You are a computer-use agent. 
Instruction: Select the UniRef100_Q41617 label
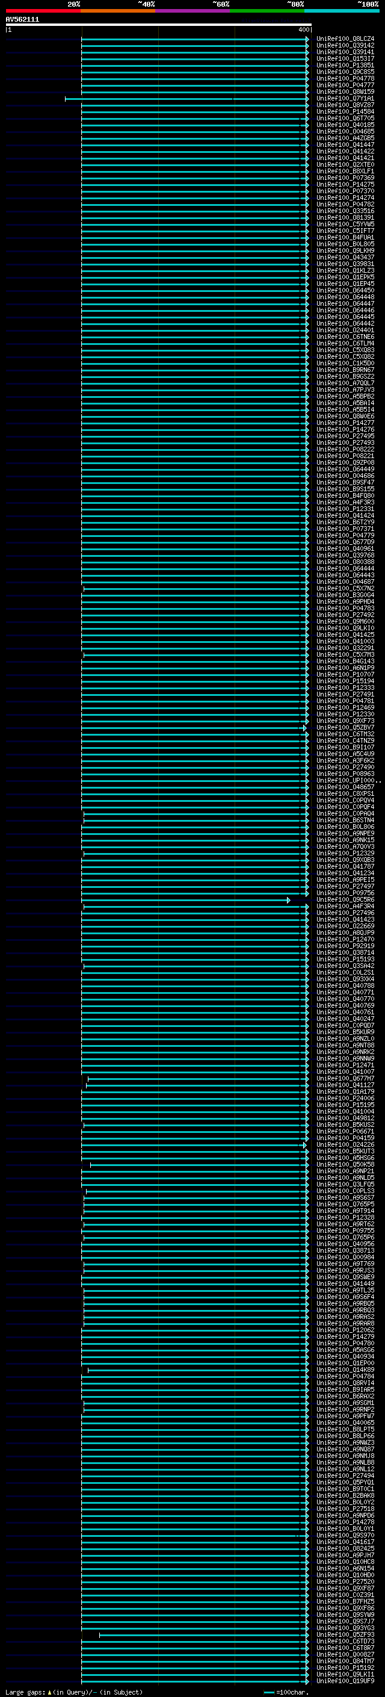pos(345,1542)
